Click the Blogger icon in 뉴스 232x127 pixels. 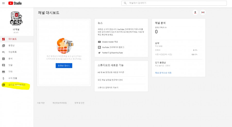coord(99,47)
